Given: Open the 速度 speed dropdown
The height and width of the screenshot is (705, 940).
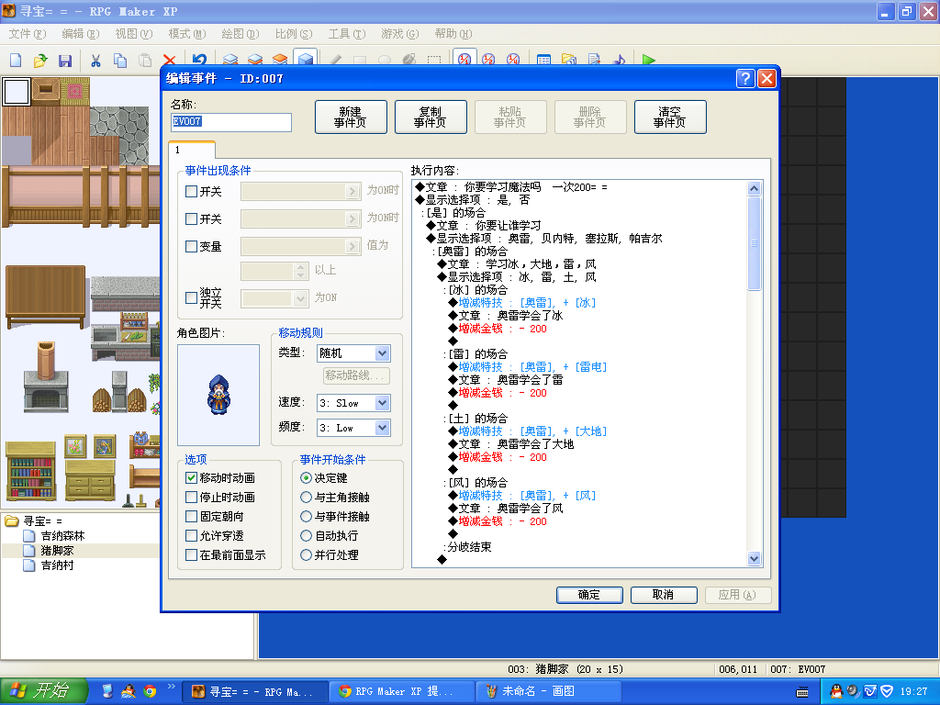Looking at the screenshot, I should (383, 403).
